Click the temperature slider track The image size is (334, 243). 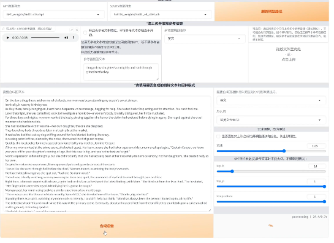[x=271, y=201]
